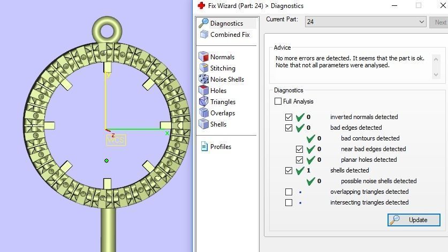Screen dimensions: 448x252
Task: Go to the Triangles page
Action: (x=223, y=102)
